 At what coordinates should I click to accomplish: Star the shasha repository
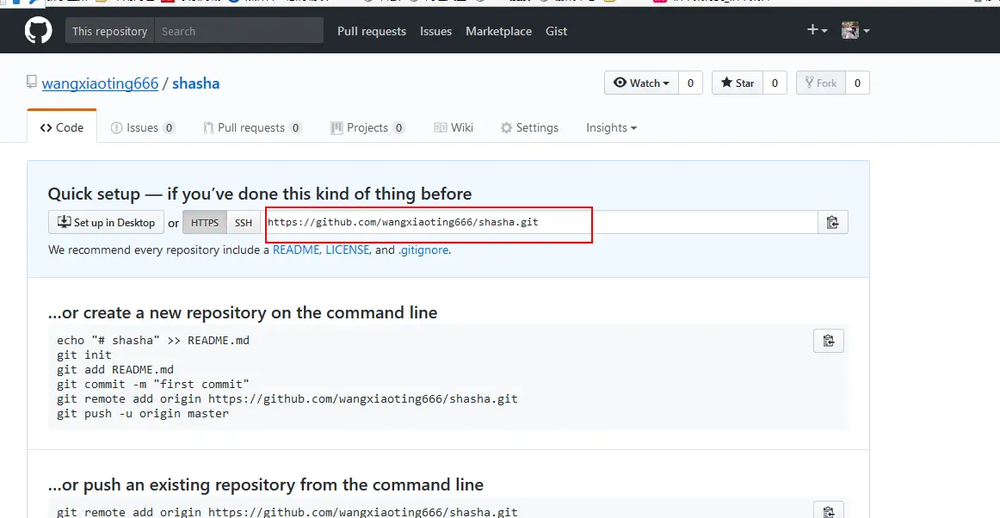738,83
